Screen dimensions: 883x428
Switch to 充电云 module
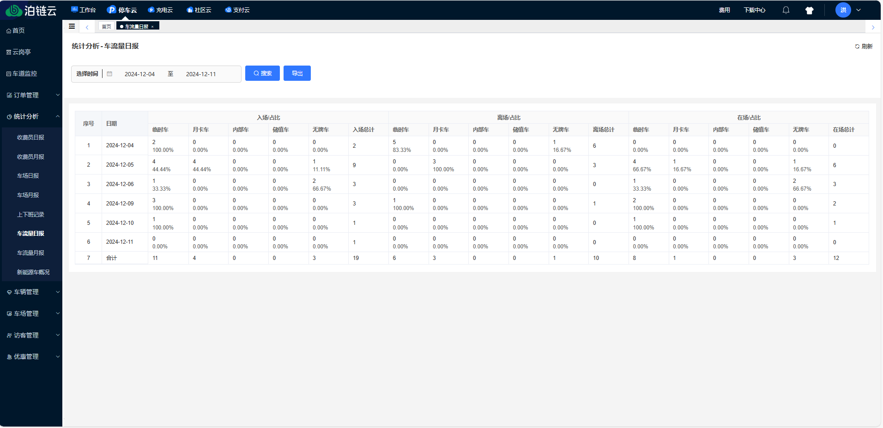pos(160,10)
